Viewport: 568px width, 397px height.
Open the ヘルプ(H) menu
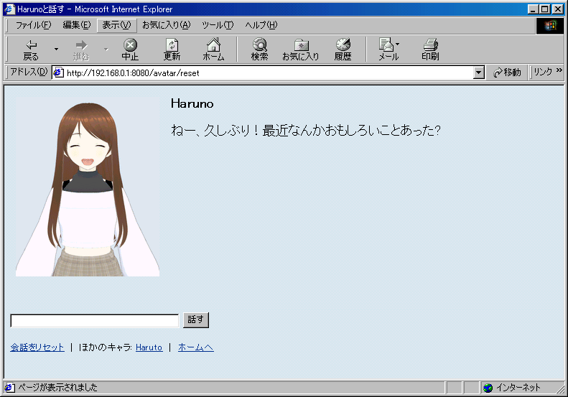(x=261, y=25)
